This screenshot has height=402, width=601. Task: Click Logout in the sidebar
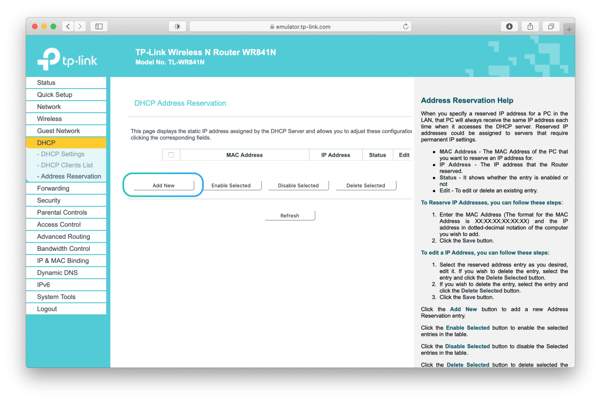[66, 309]
